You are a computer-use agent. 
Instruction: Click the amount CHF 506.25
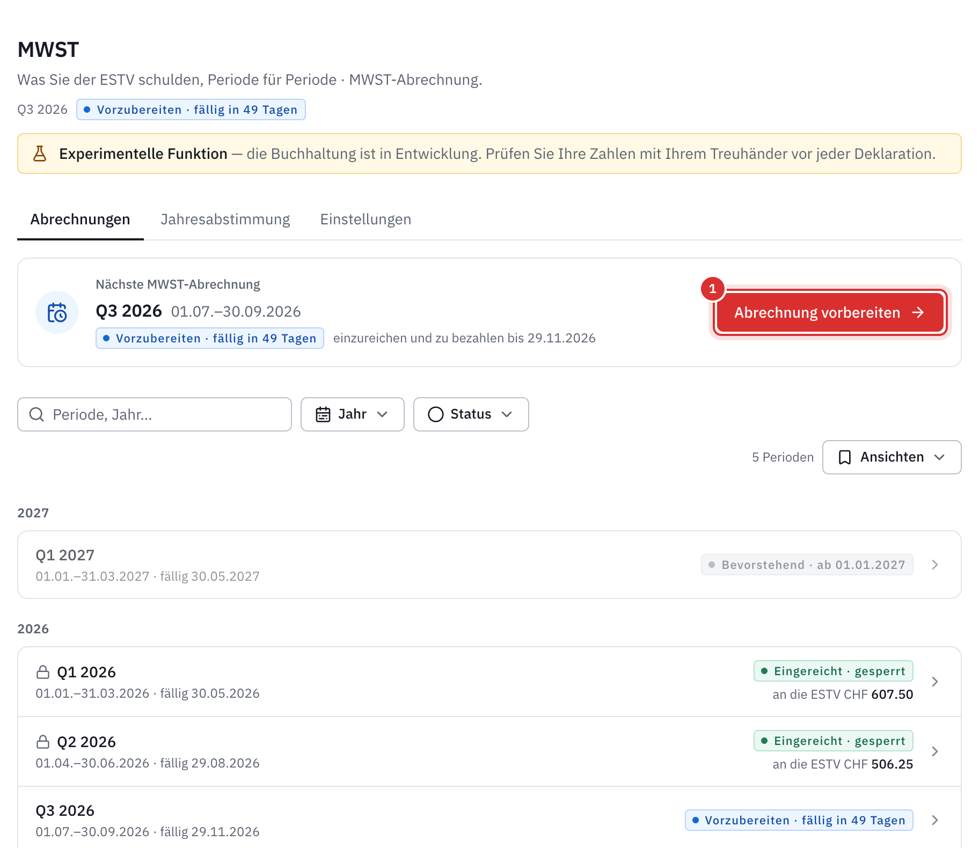point(878,764)
